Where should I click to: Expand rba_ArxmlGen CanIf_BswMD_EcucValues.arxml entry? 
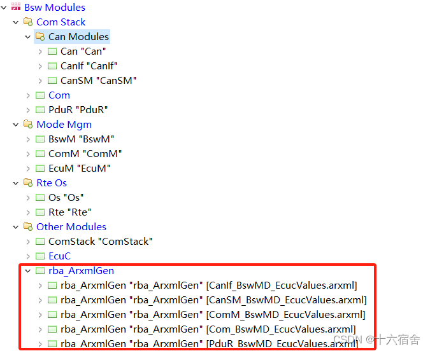tap(40, 286)
